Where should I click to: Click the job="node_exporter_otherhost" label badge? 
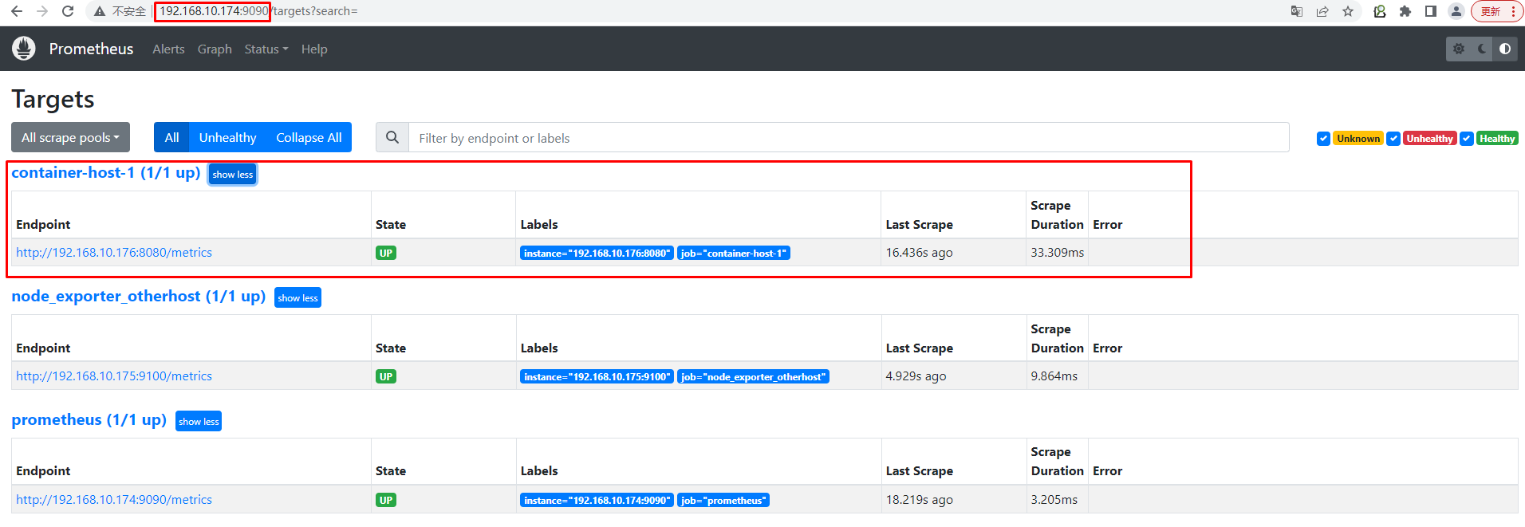pos(753,376)
